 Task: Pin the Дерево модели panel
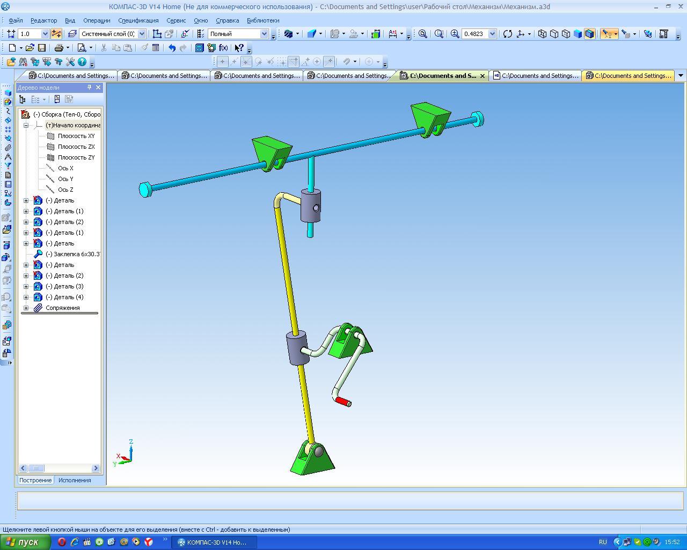click(89, 88)
